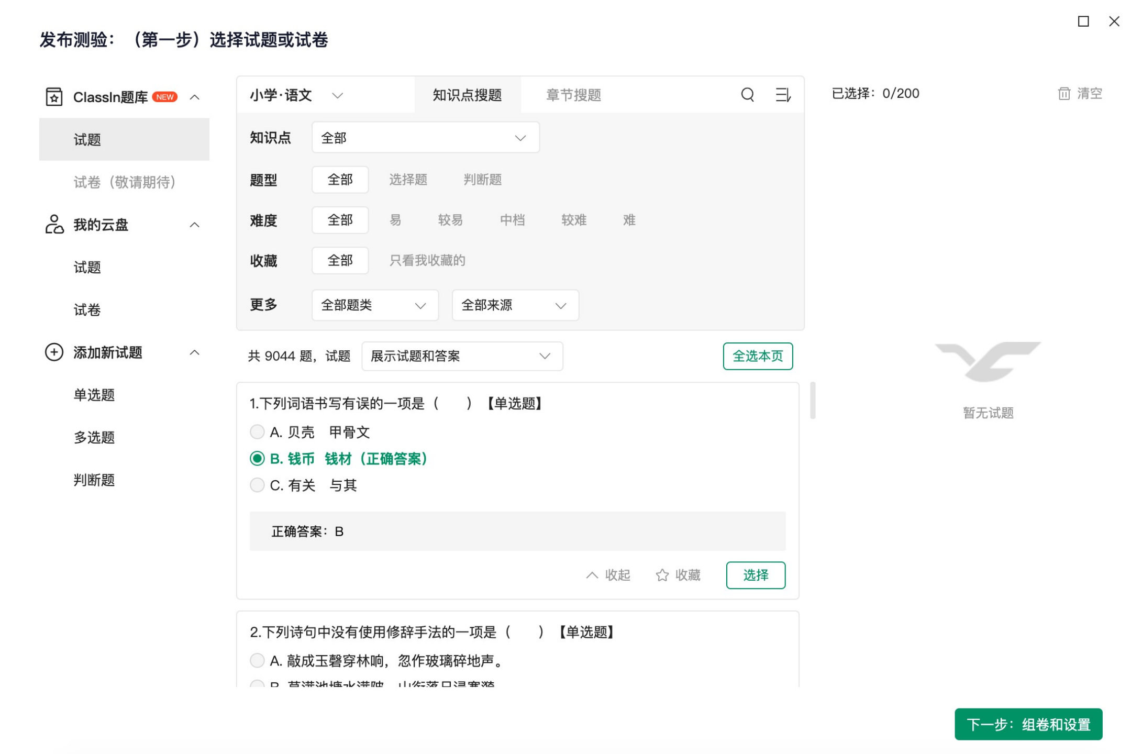Click the 添加新试题 plus circle icon
The image size is (1142, 754).
click(54, 352)
